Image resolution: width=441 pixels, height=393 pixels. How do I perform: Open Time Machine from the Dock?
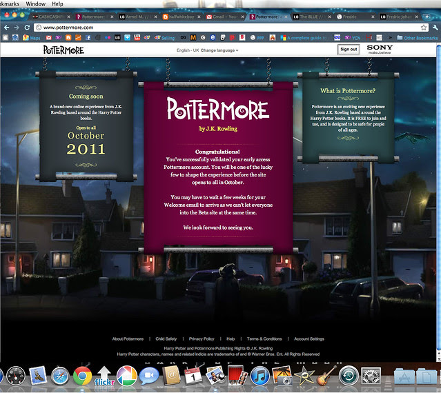point(349,376)
